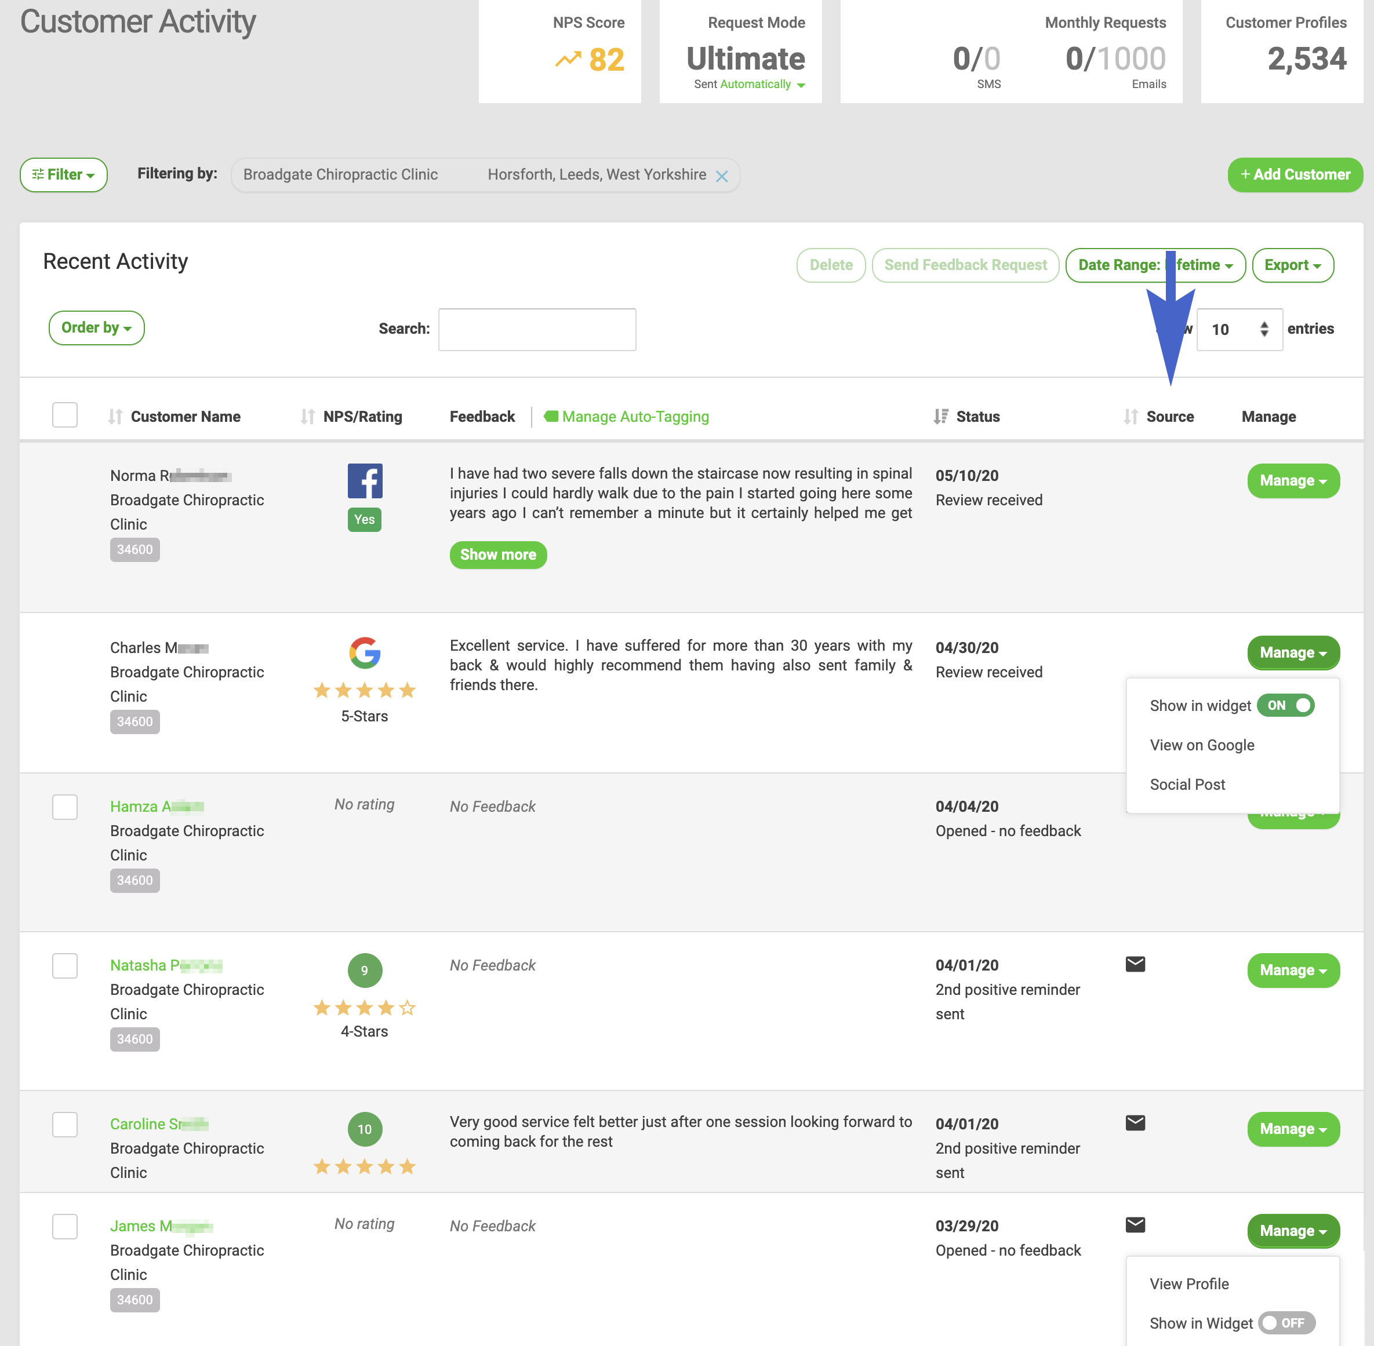Choose Social Post from the Manage menu
This screenshot has width=1374, height=1346.
pos(1187,784)
